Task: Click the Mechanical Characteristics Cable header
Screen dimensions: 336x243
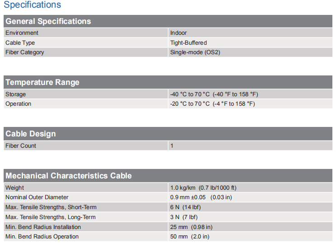Action: pyautogui.click(x=68, y=176)
